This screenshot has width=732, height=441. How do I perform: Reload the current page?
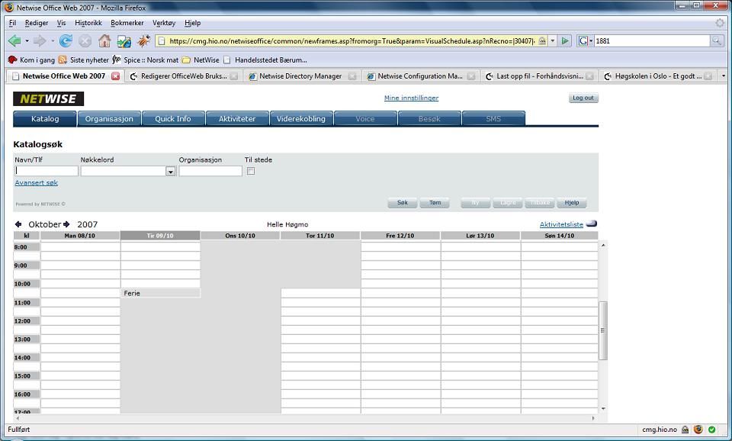click(x=66, y=41)
